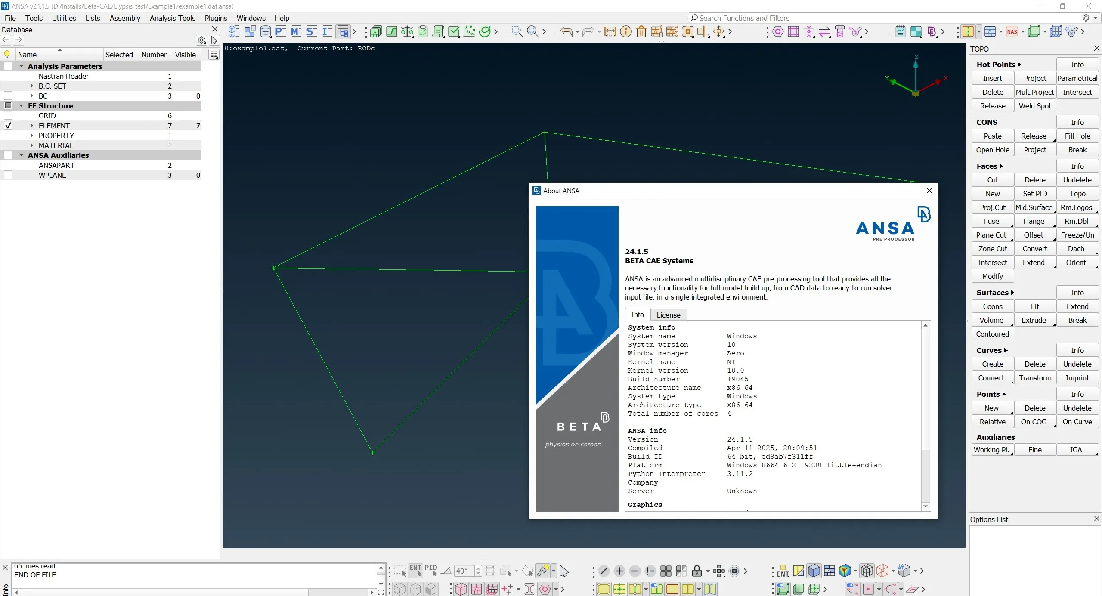The height and width of the screenshot is (596, 1102).
Task: Expand the PROPERTY tree row
Action: (x=32, y=136)
